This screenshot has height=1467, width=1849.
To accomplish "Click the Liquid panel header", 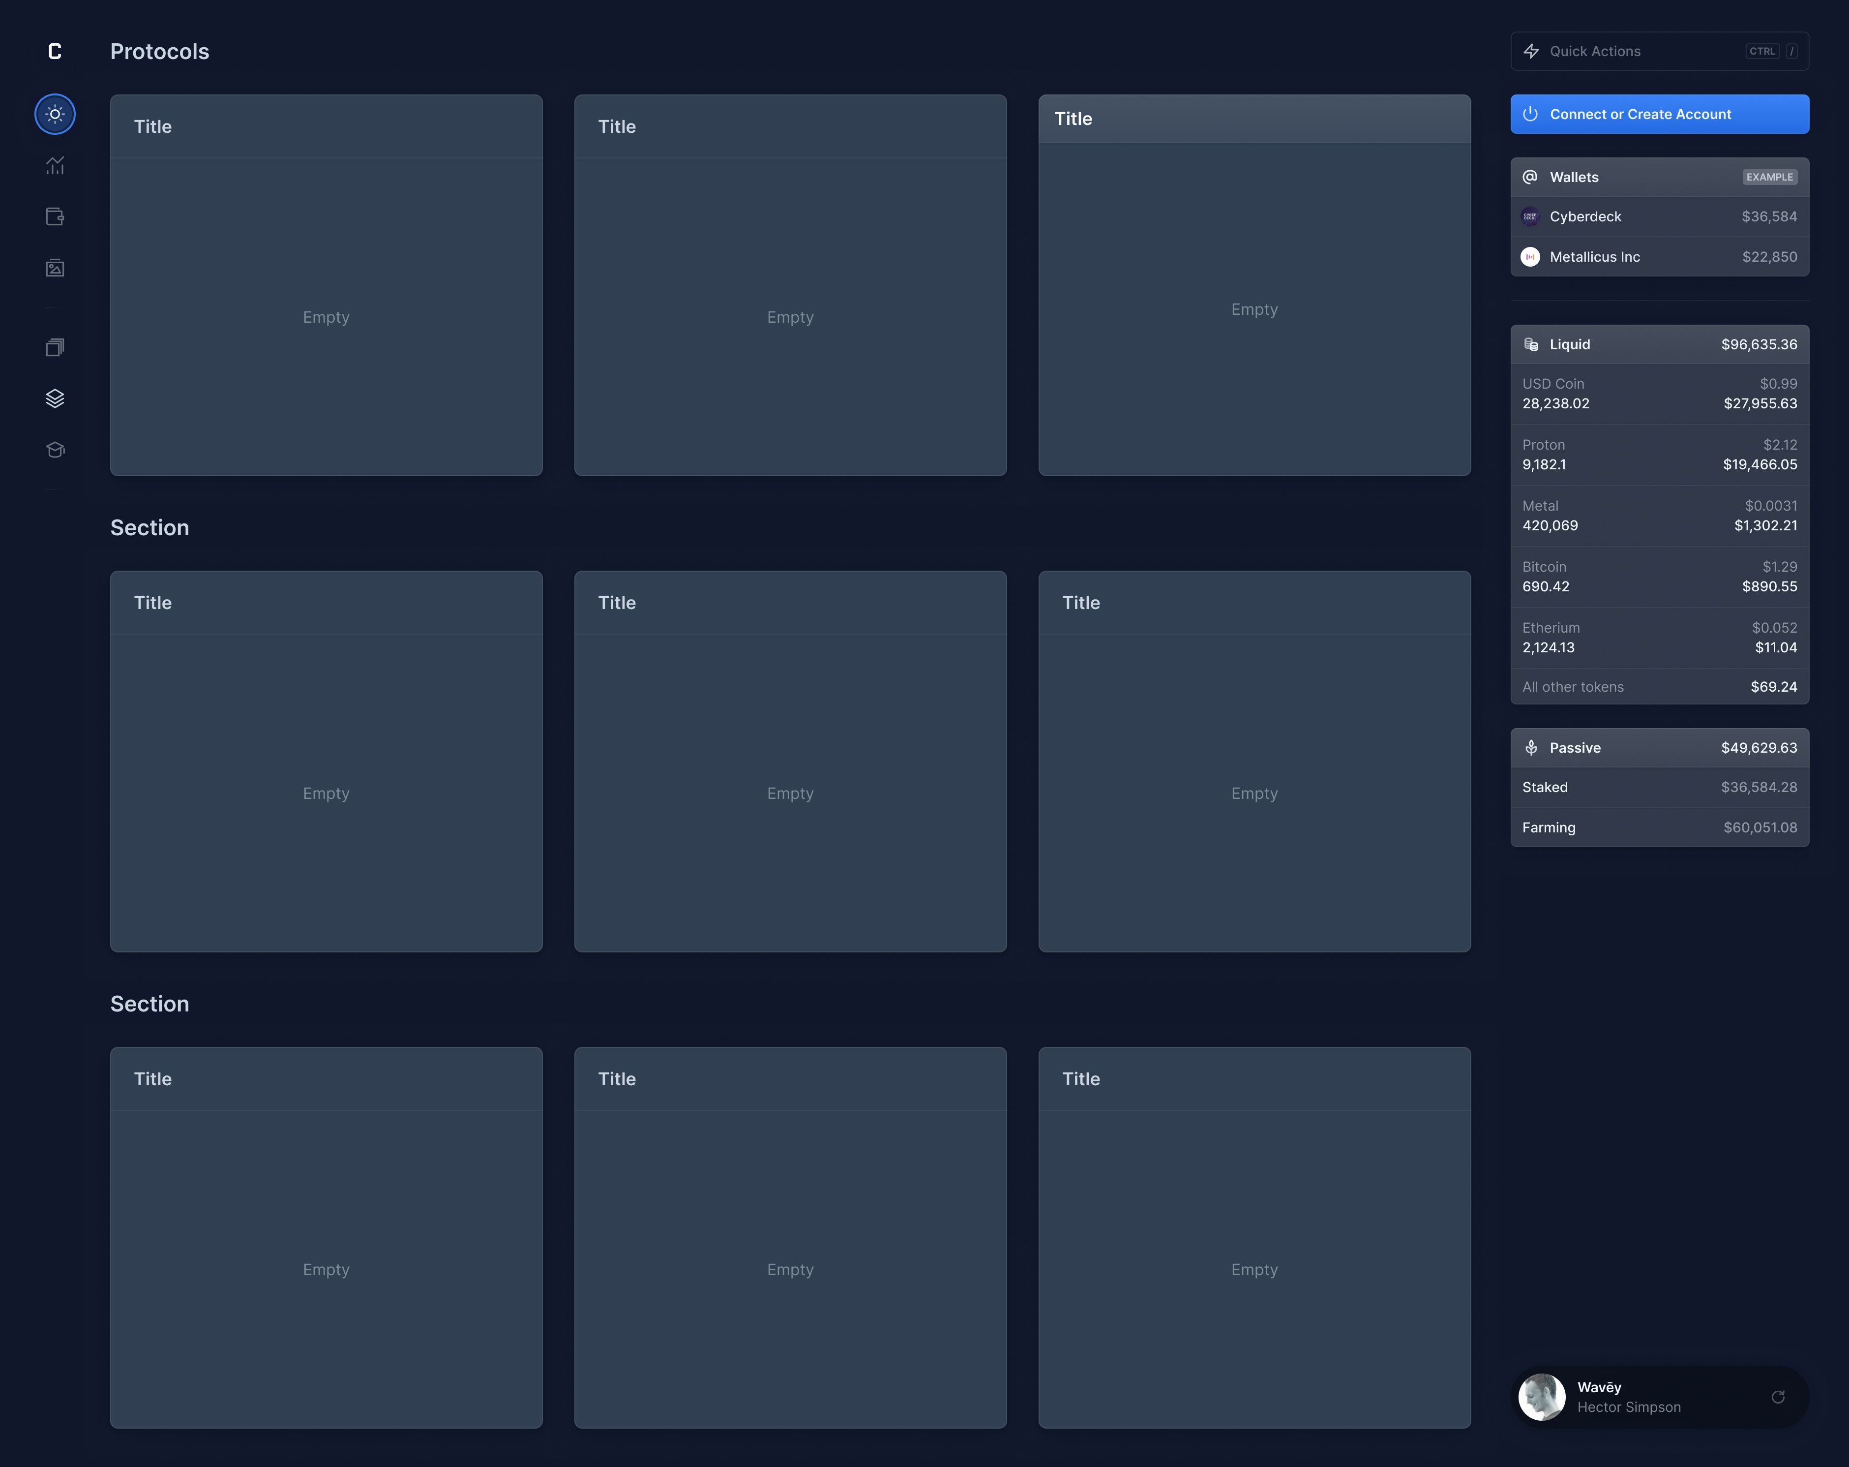I will point(1660,344).
